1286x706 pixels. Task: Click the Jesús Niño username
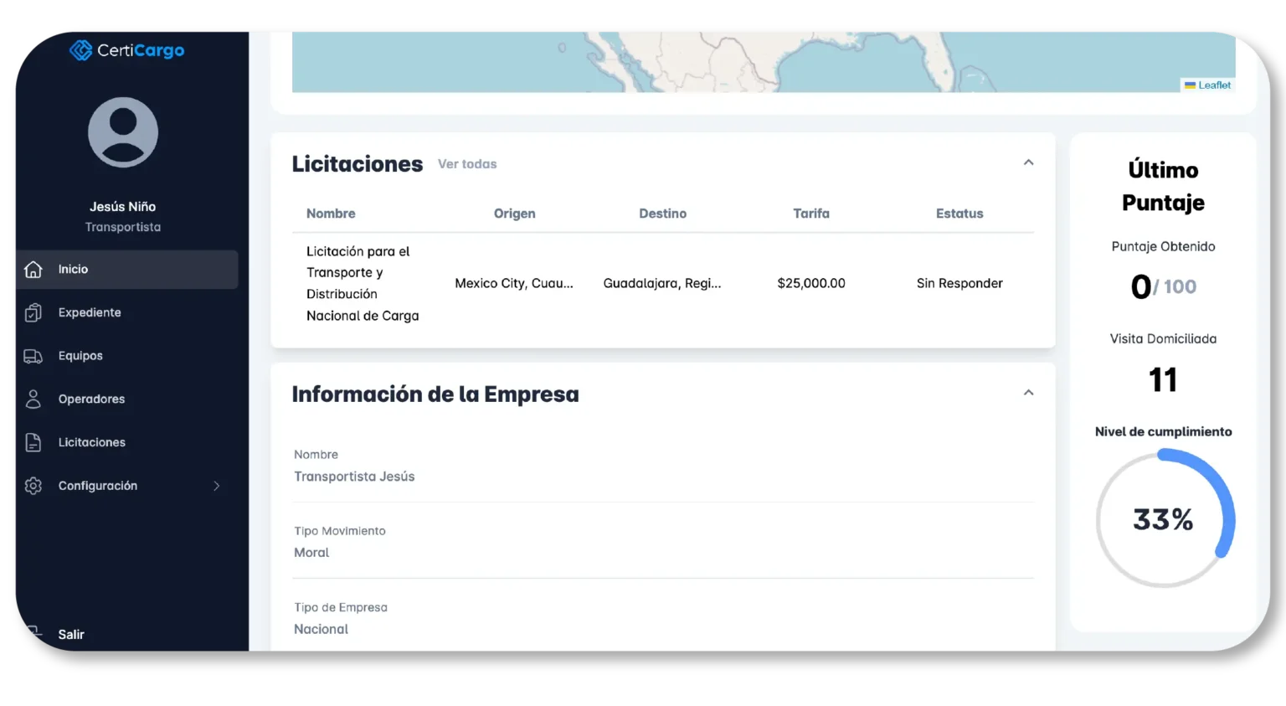coord(123,207)
